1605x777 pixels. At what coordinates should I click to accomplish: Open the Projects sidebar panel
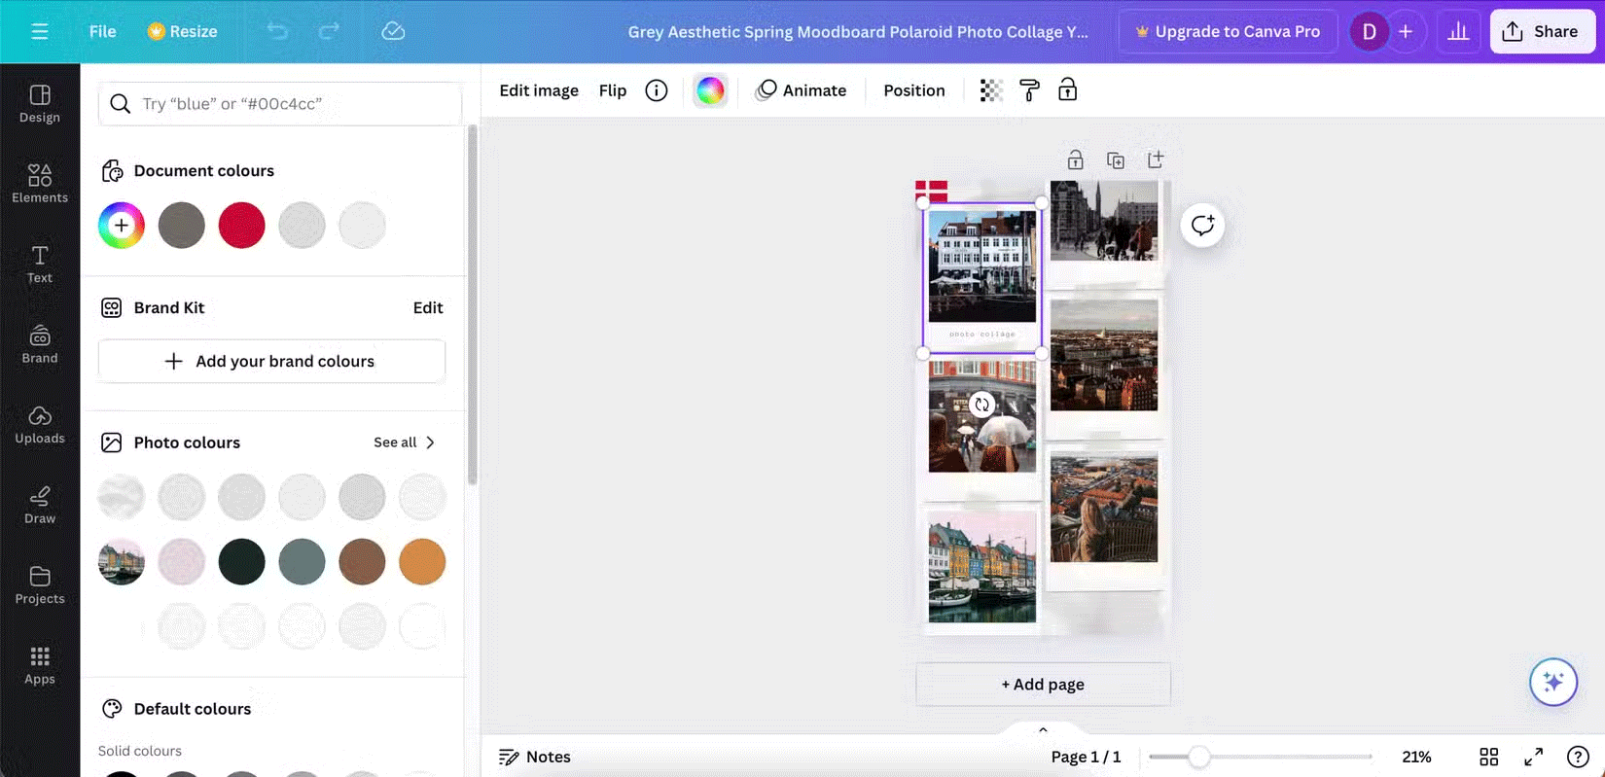(40, 586)
